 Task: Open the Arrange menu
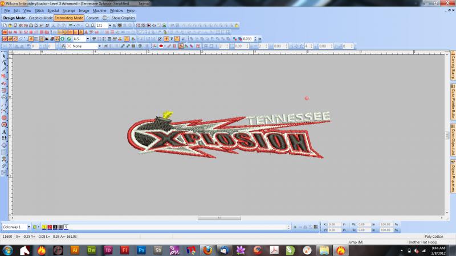[x=69, y=11]
